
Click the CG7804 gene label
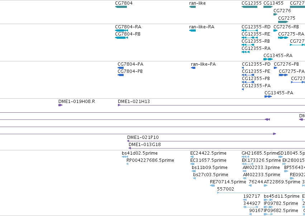[x=124, y=3]
